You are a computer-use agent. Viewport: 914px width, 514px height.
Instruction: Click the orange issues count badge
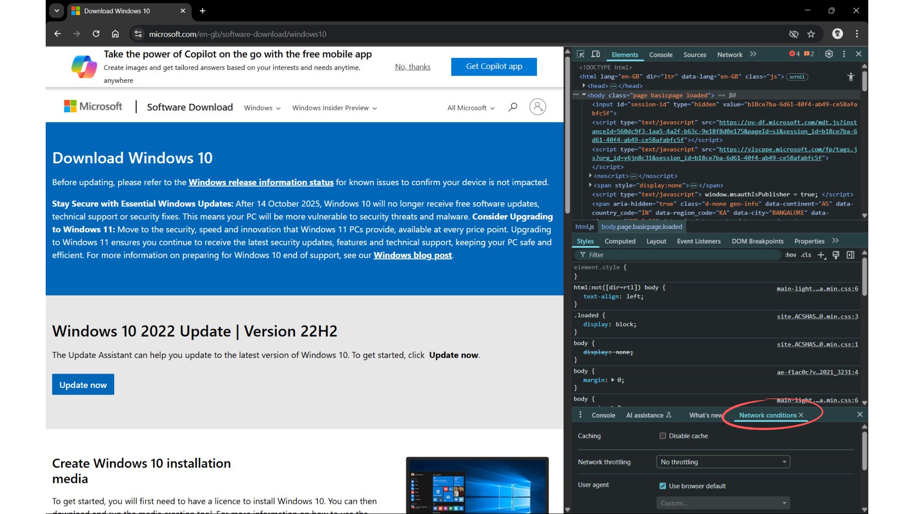[809, 54]
